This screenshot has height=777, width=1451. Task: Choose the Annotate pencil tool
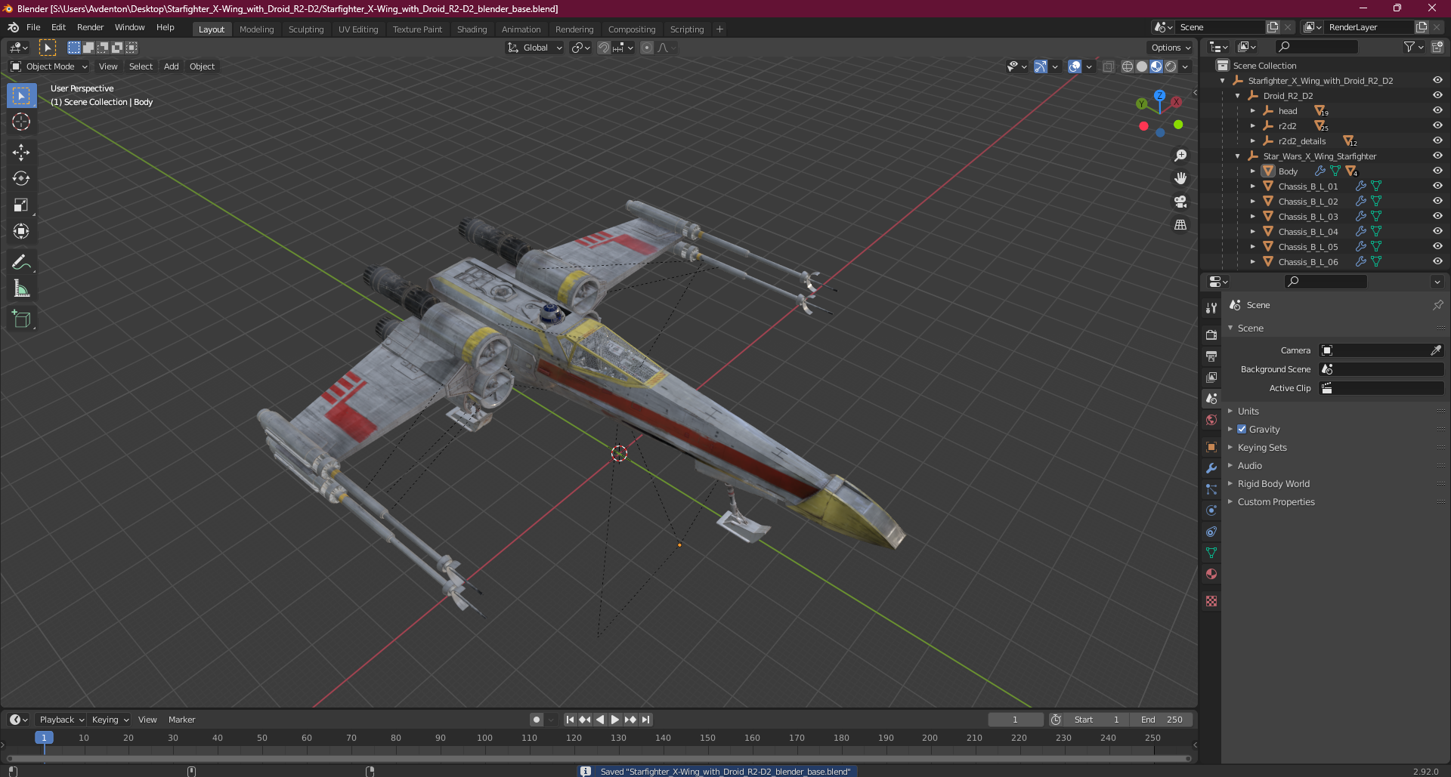[21, 263]
